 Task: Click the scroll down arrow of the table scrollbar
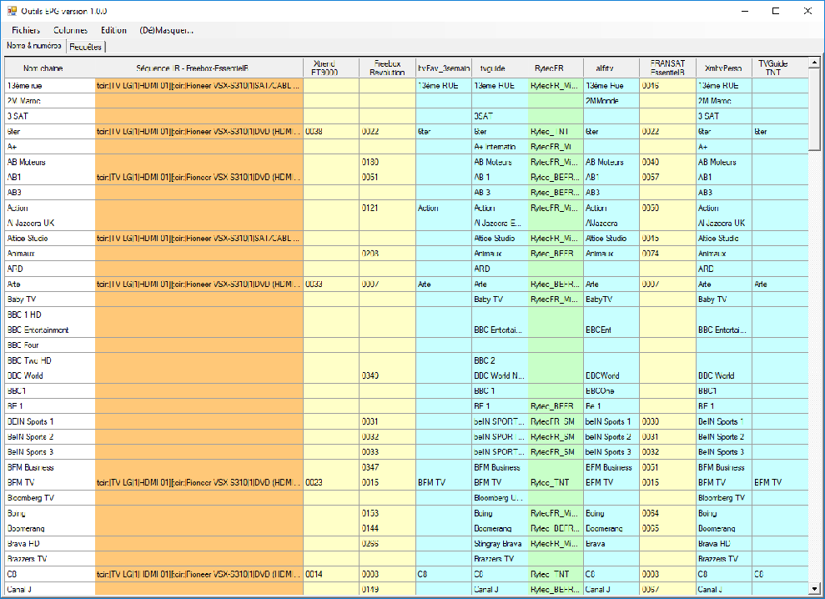click(814, 589)
